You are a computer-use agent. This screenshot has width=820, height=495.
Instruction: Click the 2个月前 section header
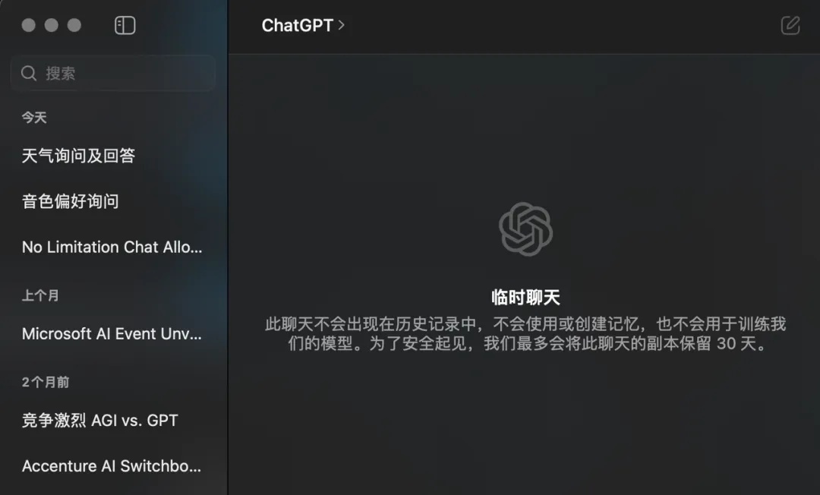pyautogui.click(x=46, y=382)
